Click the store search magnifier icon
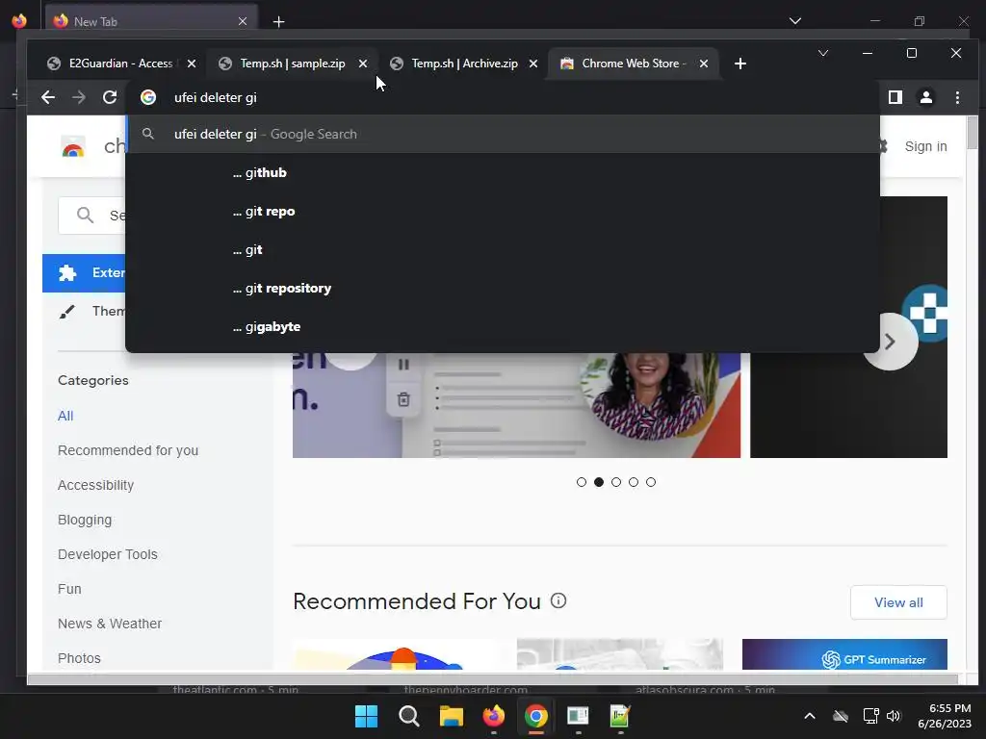The width and height of the screenshot is (986, 739). click(x=85, y=216)
